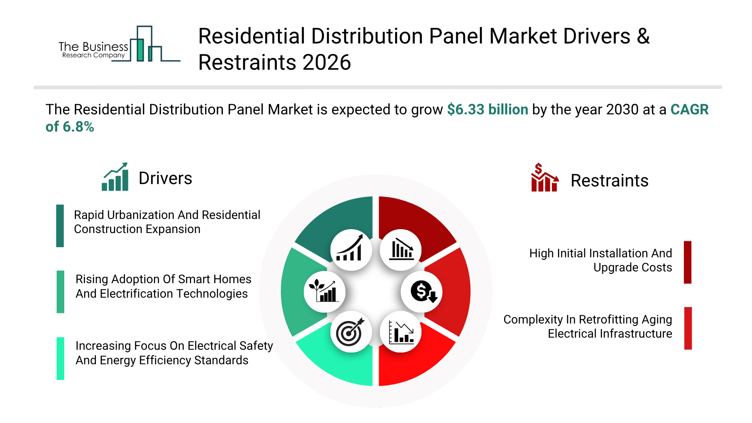Screen dimensions: 752x423
Task: Click the bright mint bar beside Electrical Safety
Action: 60,358
